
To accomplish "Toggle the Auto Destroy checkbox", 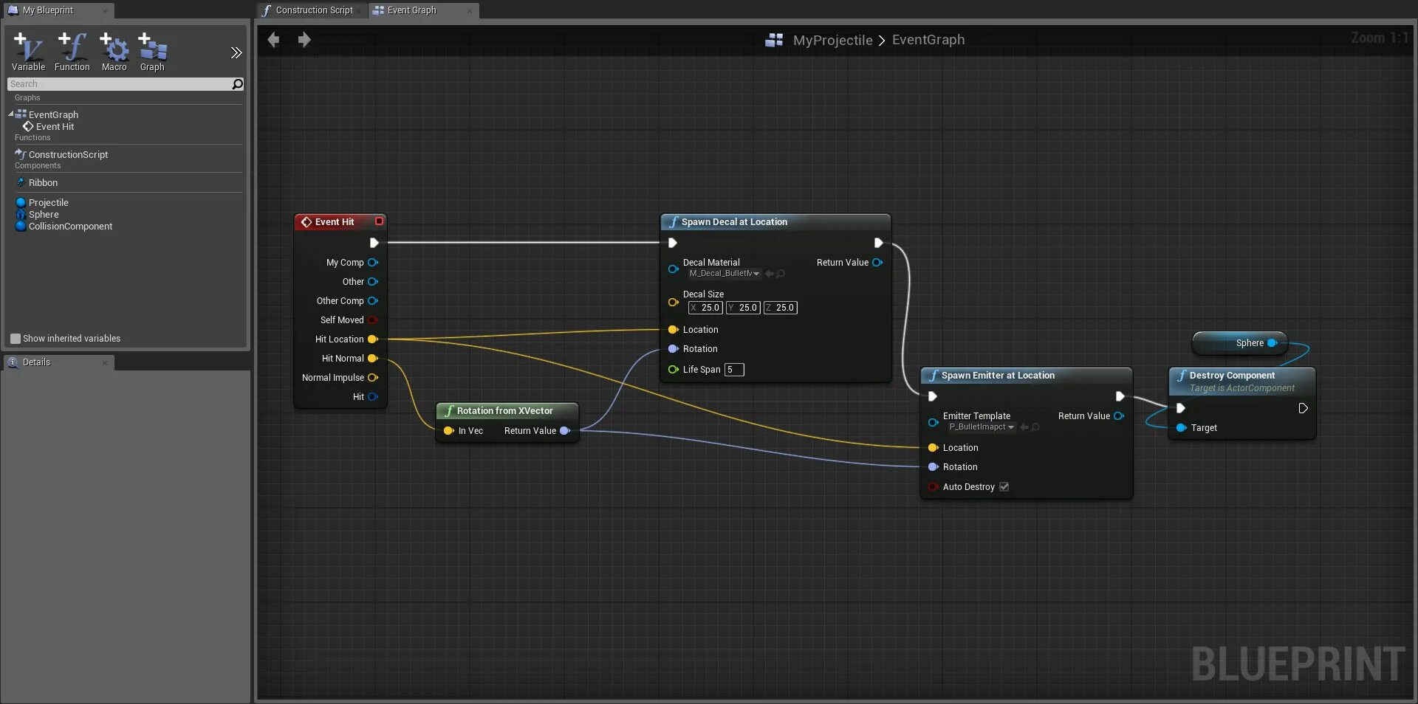I will click(x=1004, y=487).
